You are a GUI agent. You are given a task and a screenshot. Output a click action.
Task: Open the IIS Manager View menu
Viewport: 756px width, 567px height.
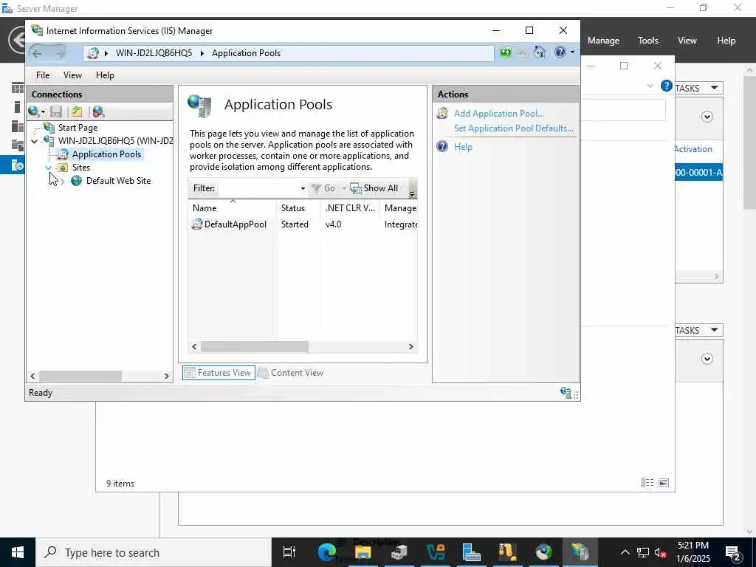(72, 75)
